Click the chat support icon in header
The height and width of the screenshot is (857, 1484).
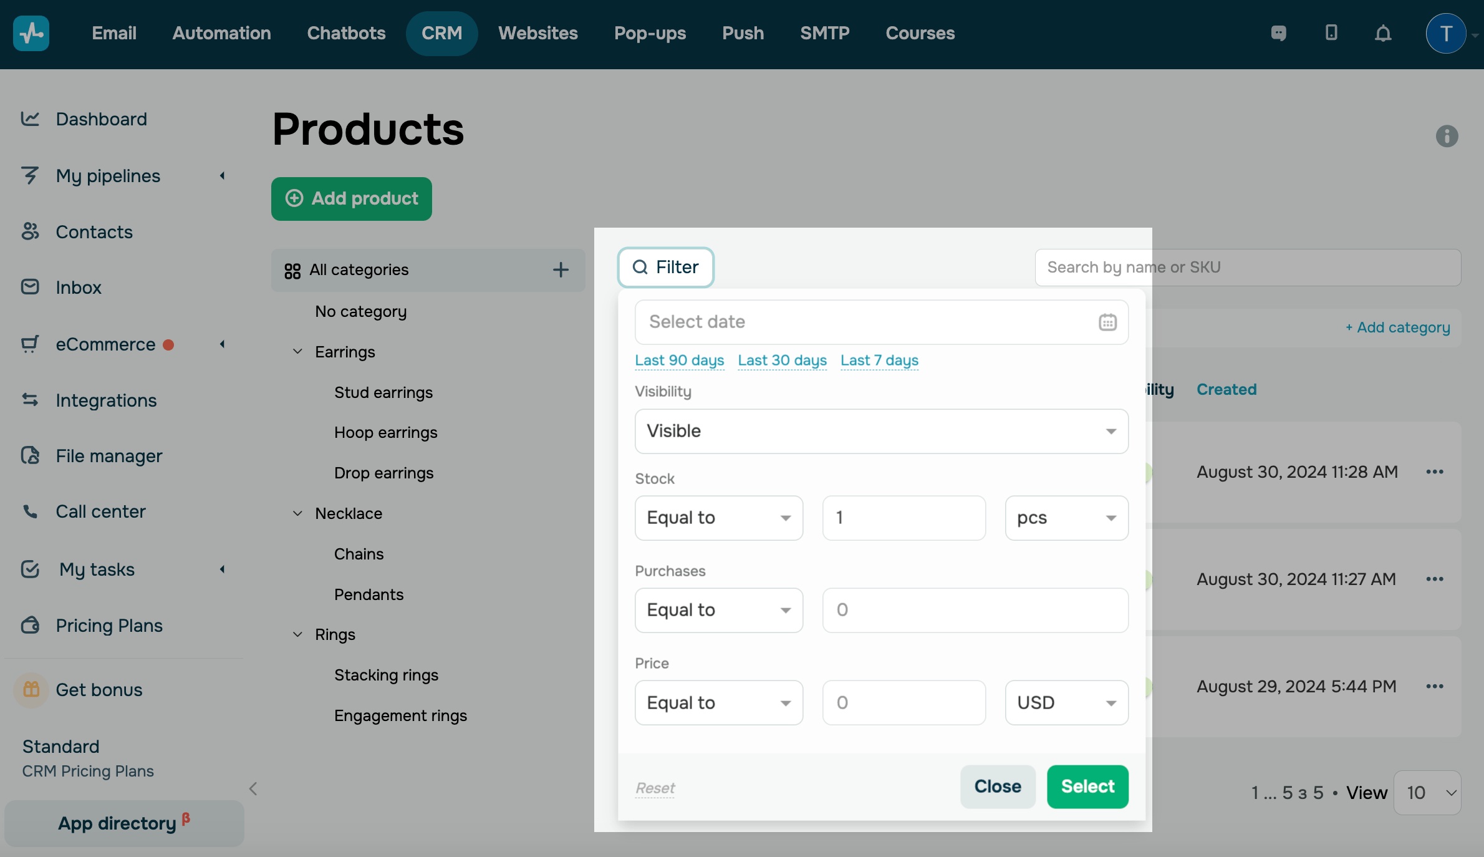[x=1278, y=33]
